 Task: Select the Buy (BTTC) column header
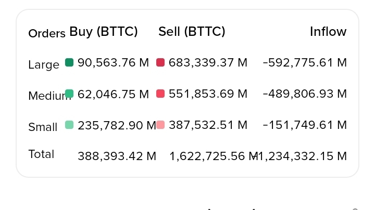(104, 32)
